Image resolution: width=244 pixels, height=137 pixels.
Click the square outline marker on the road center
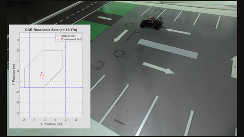pos(119,53)
